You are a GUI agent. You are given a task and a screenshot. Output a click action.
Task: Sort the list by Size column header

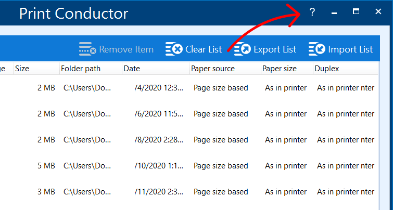[22, 68]
